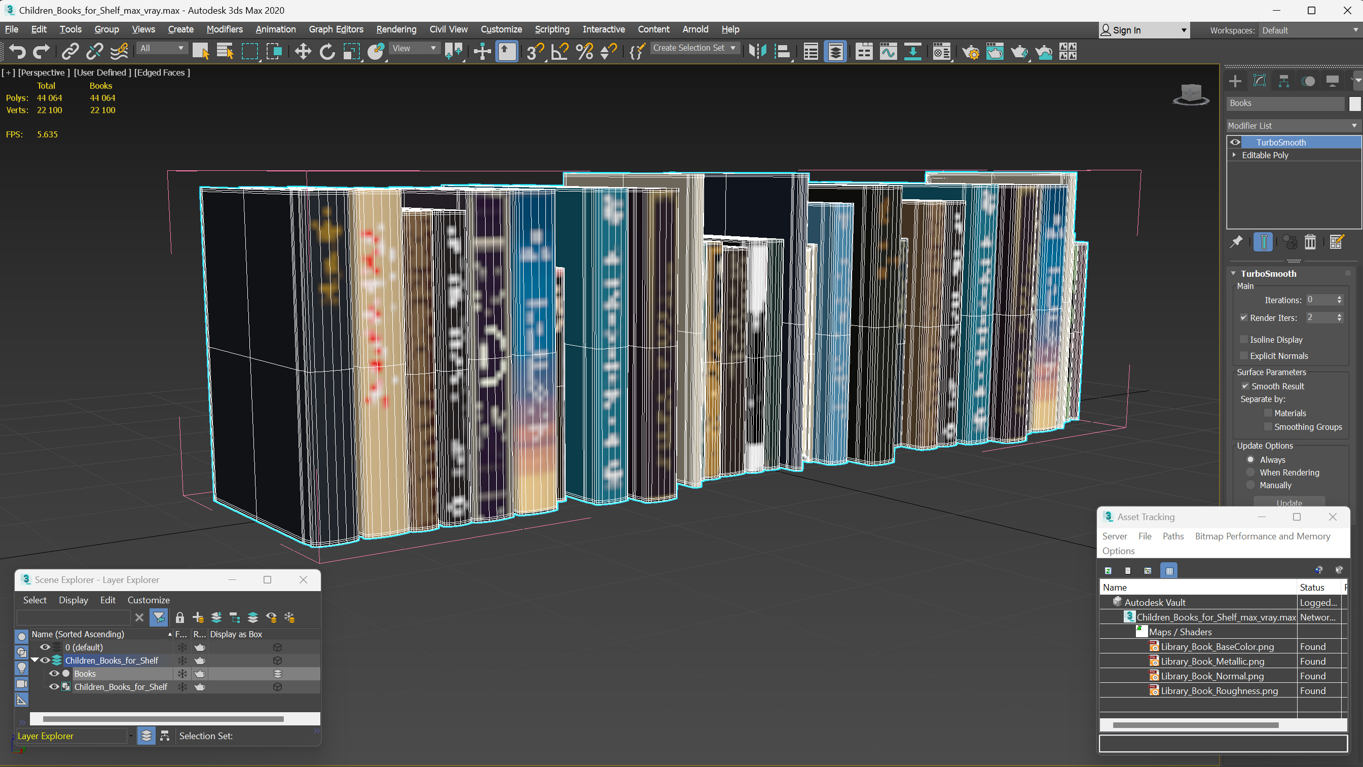Click Remove Modifier trash icon
This screenshot has height=767, width=1363.
click(x=1310, y=242)
